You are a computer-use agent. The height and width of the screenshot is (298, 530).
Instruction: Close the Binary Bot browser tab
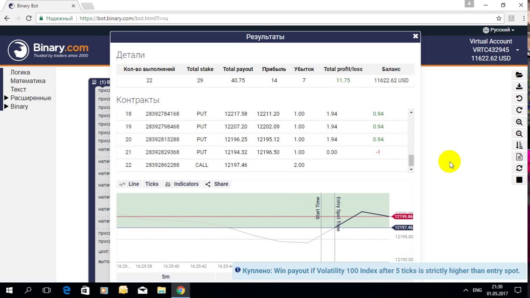click(73, 6)
